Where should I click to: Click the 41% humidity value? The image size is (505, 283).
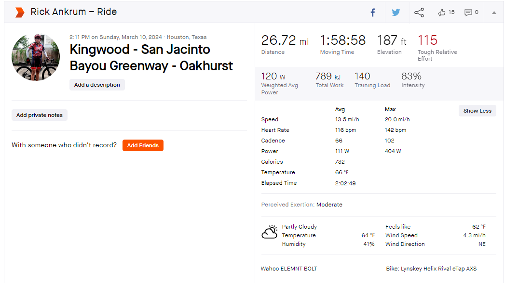click(x=369, y=244)
